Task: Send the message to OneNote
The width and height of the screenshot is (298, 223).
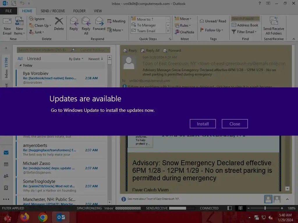Action: pos(185,32)
